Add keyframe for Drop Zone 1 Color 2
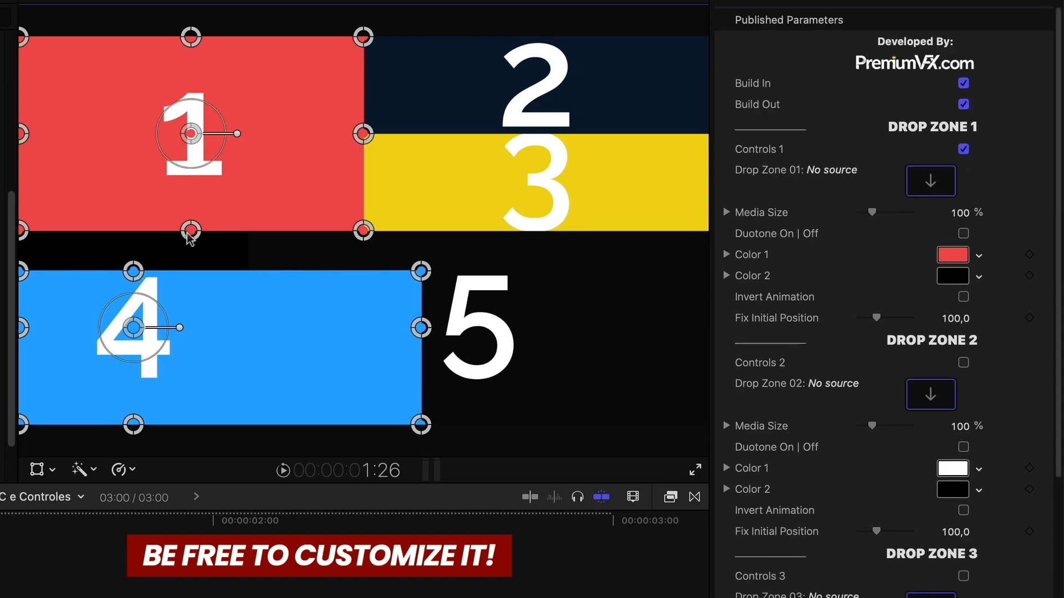This screenshot has height=598, width=1064. [x=1030, y=275]
